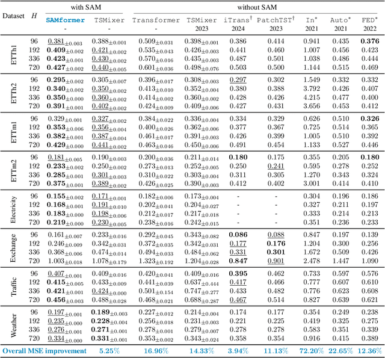Select the FED column header
The width and height of the screenshot is (385, 358).
[369, 20]
